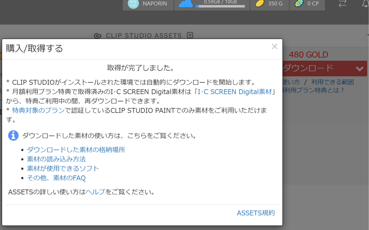369x230 pixels.
Task: Open the ASSETS規約 link
Action: pyautogui.click(x=256, y=213)
